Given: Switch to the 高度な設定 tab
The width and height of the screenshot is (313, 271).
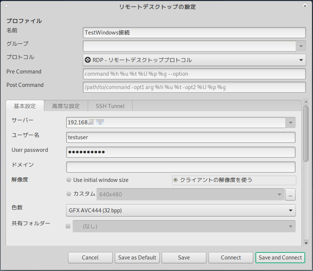Looking at the screenshot, I should [66, 106].
